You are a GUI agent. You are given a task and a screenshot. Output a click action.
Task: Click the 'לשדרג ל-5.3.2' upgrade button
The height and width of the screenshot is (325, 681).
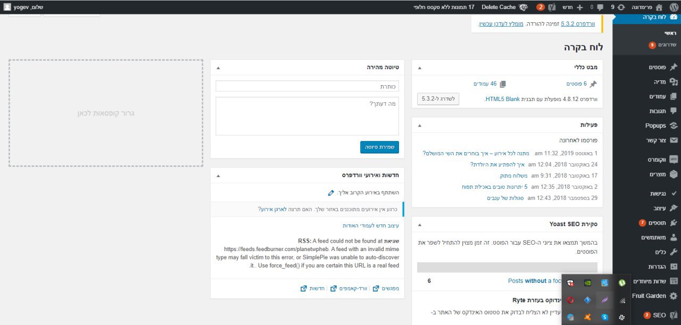pyautogui.click(x=438, y=99)
